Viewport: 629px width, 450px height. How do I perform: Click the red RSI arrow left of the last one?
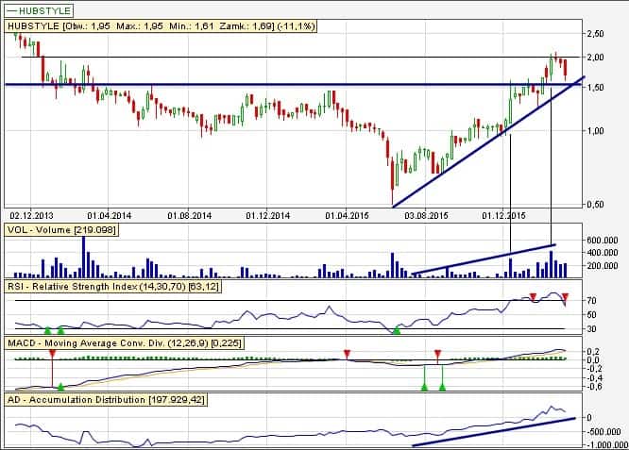pyautogui.click(x=533, y=297)
